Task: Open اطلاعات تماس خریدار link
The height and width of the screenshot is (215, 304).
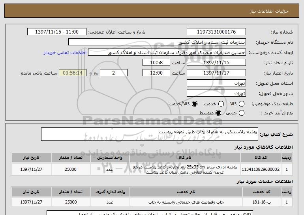Action: click(65, 53)
